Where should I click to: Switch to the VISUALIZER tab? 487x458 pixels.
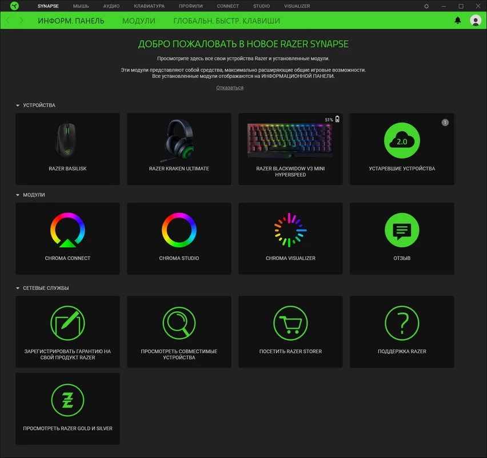pos(297,6)
